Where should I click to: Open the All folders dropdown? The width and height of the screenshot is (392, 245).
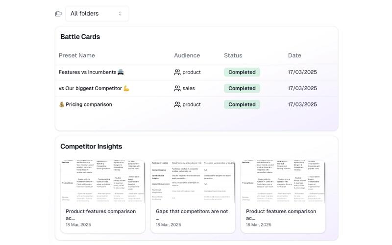[97, 14]
